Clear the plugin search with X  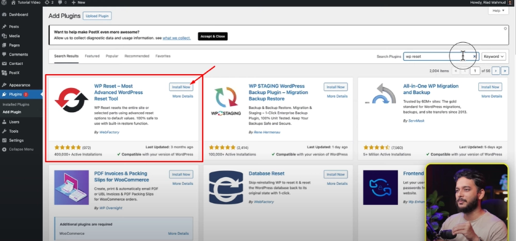point(475,57)
